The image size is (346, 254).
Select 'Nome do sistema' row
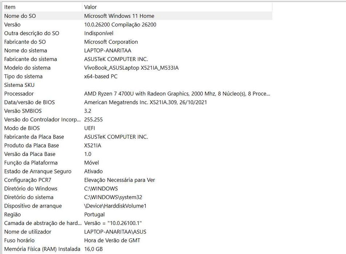[138, 51]
